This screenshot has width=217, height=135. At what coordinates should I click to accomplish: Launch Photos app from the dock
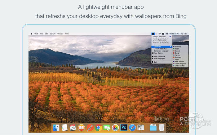click(x=115, y=128)
